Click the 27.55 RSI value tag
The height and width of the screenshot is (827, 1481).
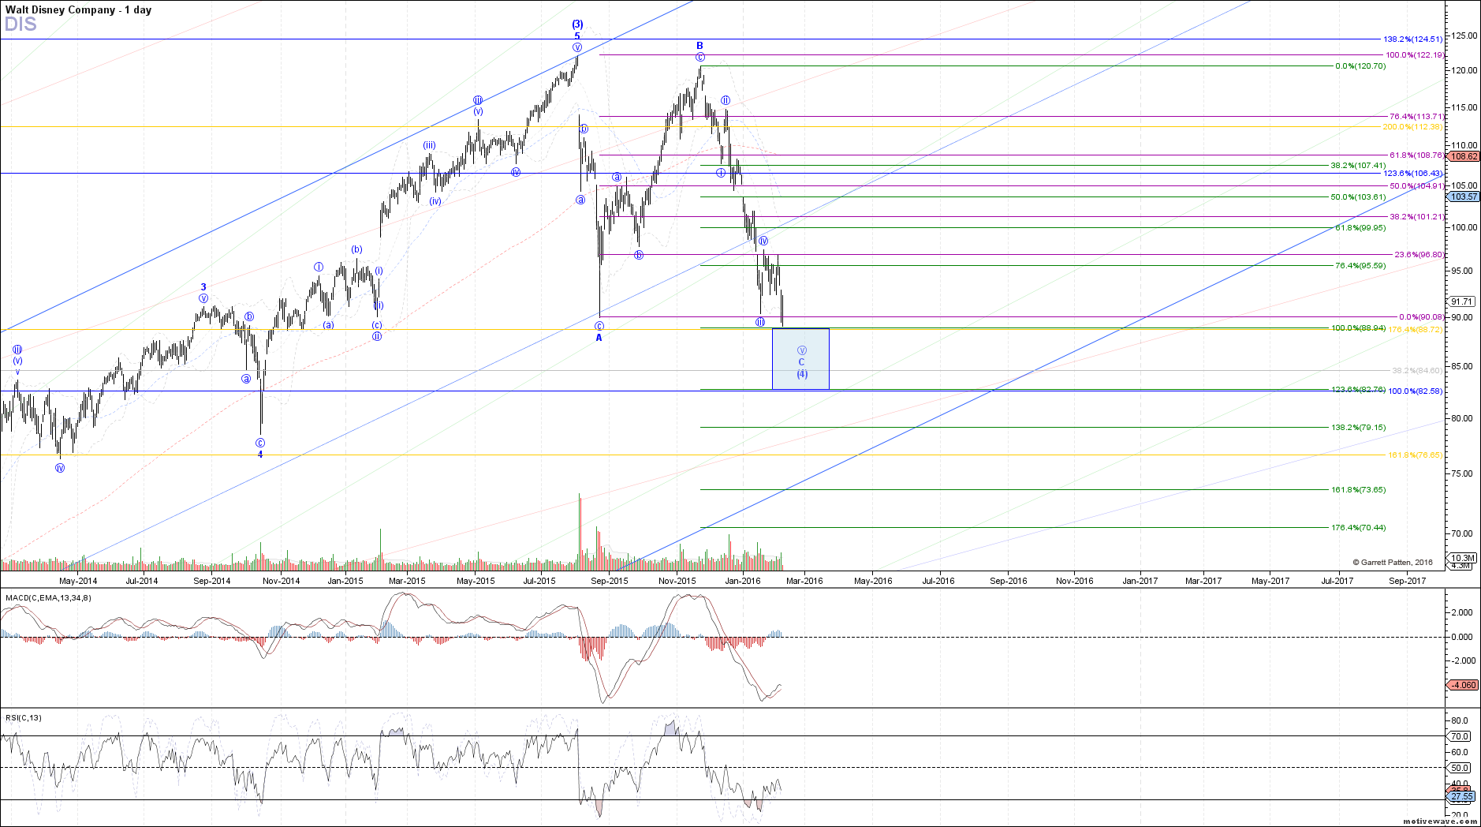point(1461,796)
